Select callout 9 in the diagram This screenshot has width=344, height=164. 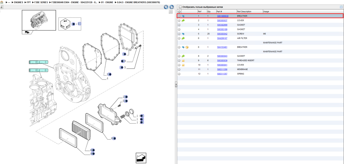(x=123, y=61)
